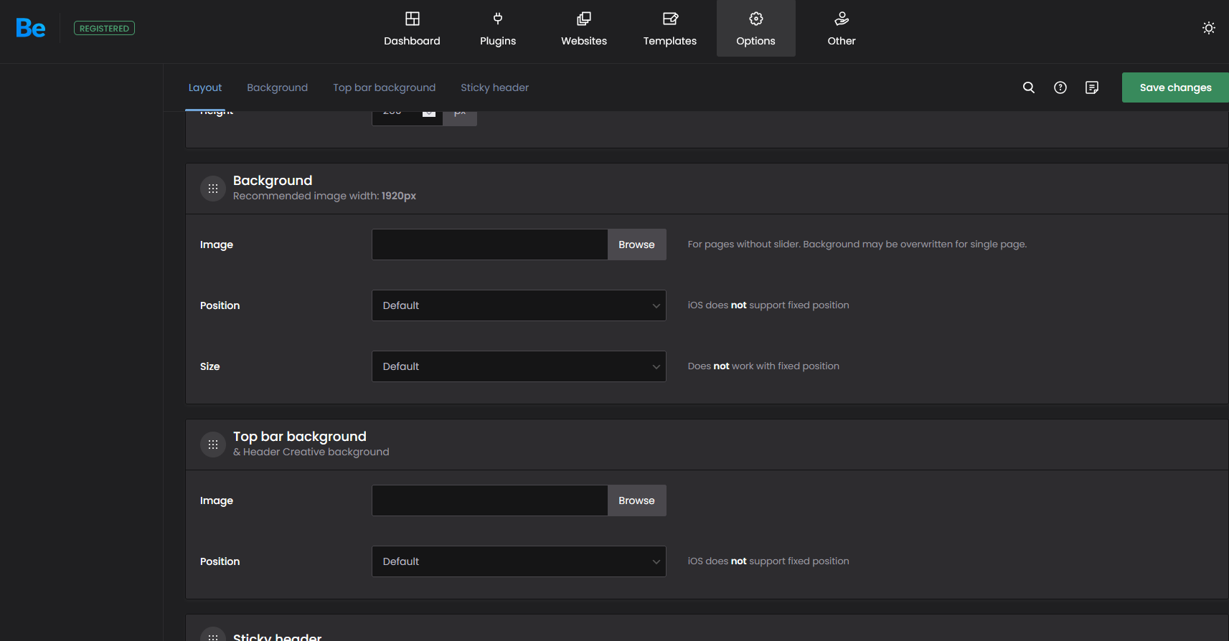Click the Top bar background image field
The image size is (1229, 641).
click(489, 500)
